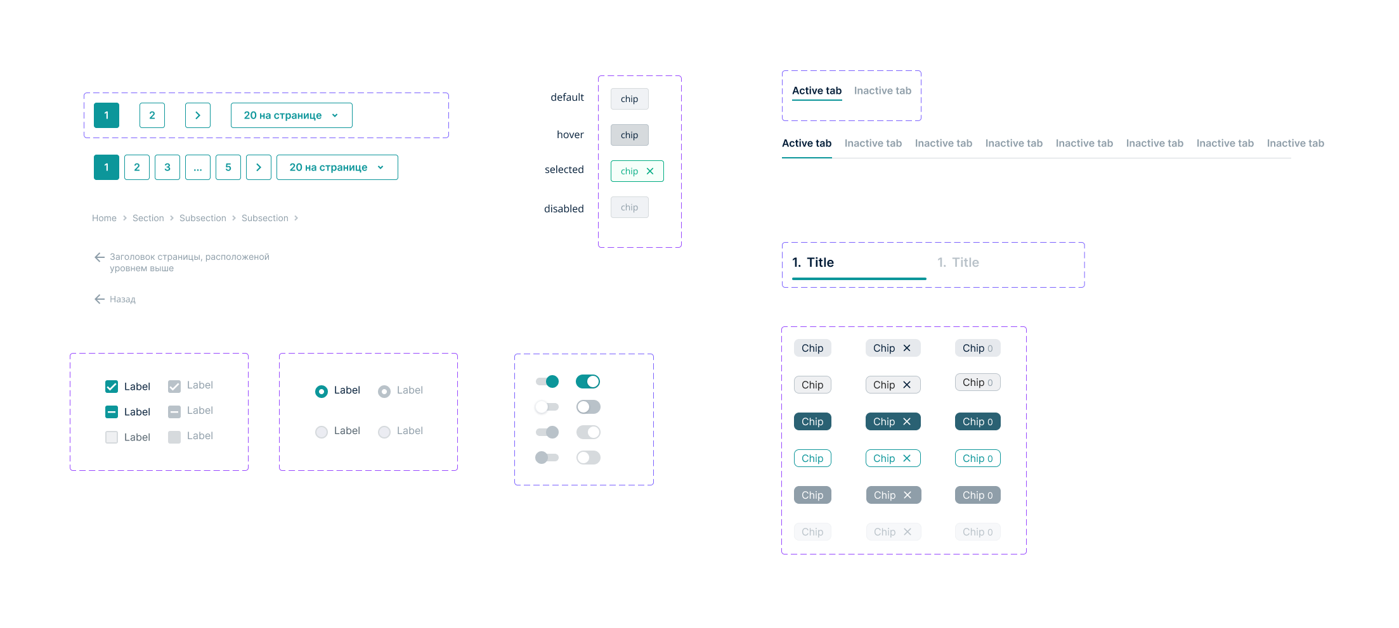Switch to the Inactive tab in the dashed box
This screenshot has width=1399, height=628.
pyautogui.click(x=883, y=91)
